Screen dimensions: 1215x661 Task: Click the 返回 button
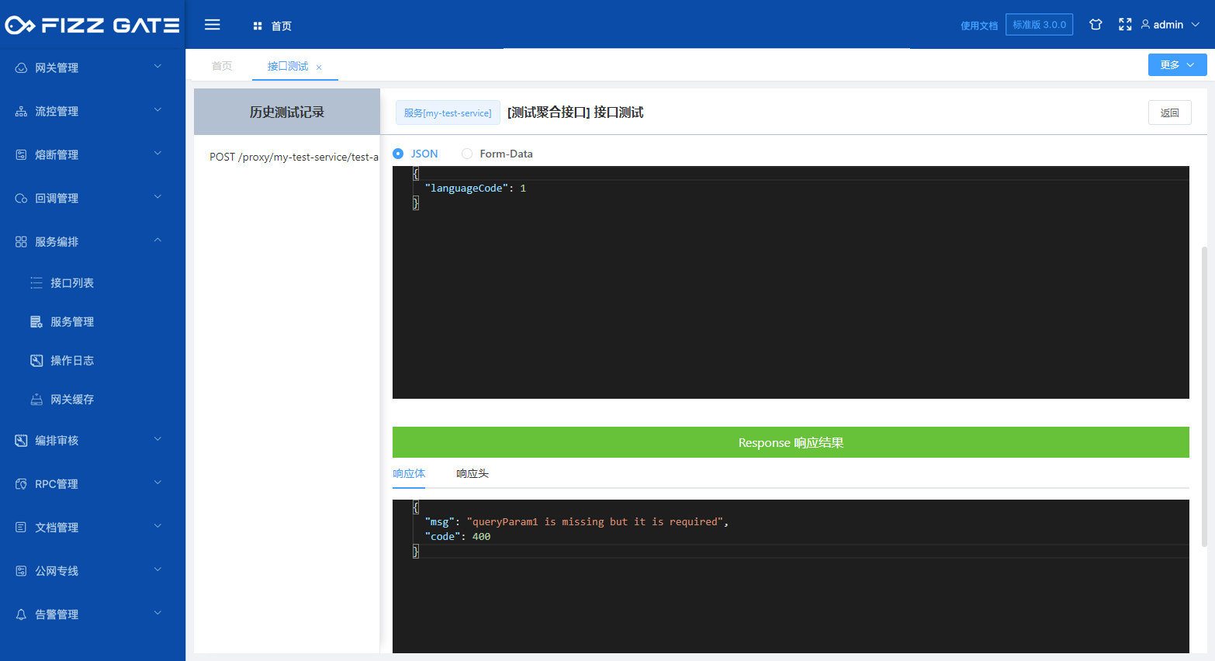click(1170, 112)
